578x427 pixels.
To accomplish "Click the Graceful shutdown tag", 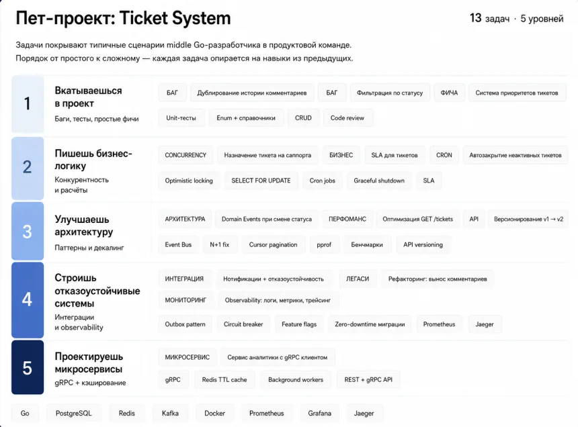I will (x=379, y=181).
